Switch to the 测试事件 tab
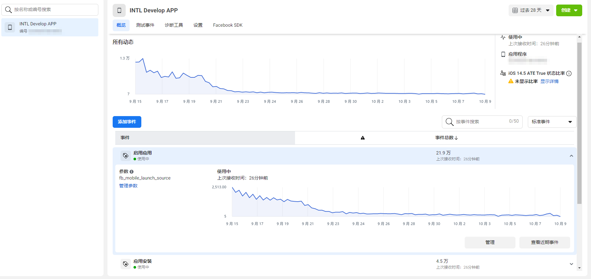This screenshot has height=279, width=591. pyautogui.click(x=145, y=25)
